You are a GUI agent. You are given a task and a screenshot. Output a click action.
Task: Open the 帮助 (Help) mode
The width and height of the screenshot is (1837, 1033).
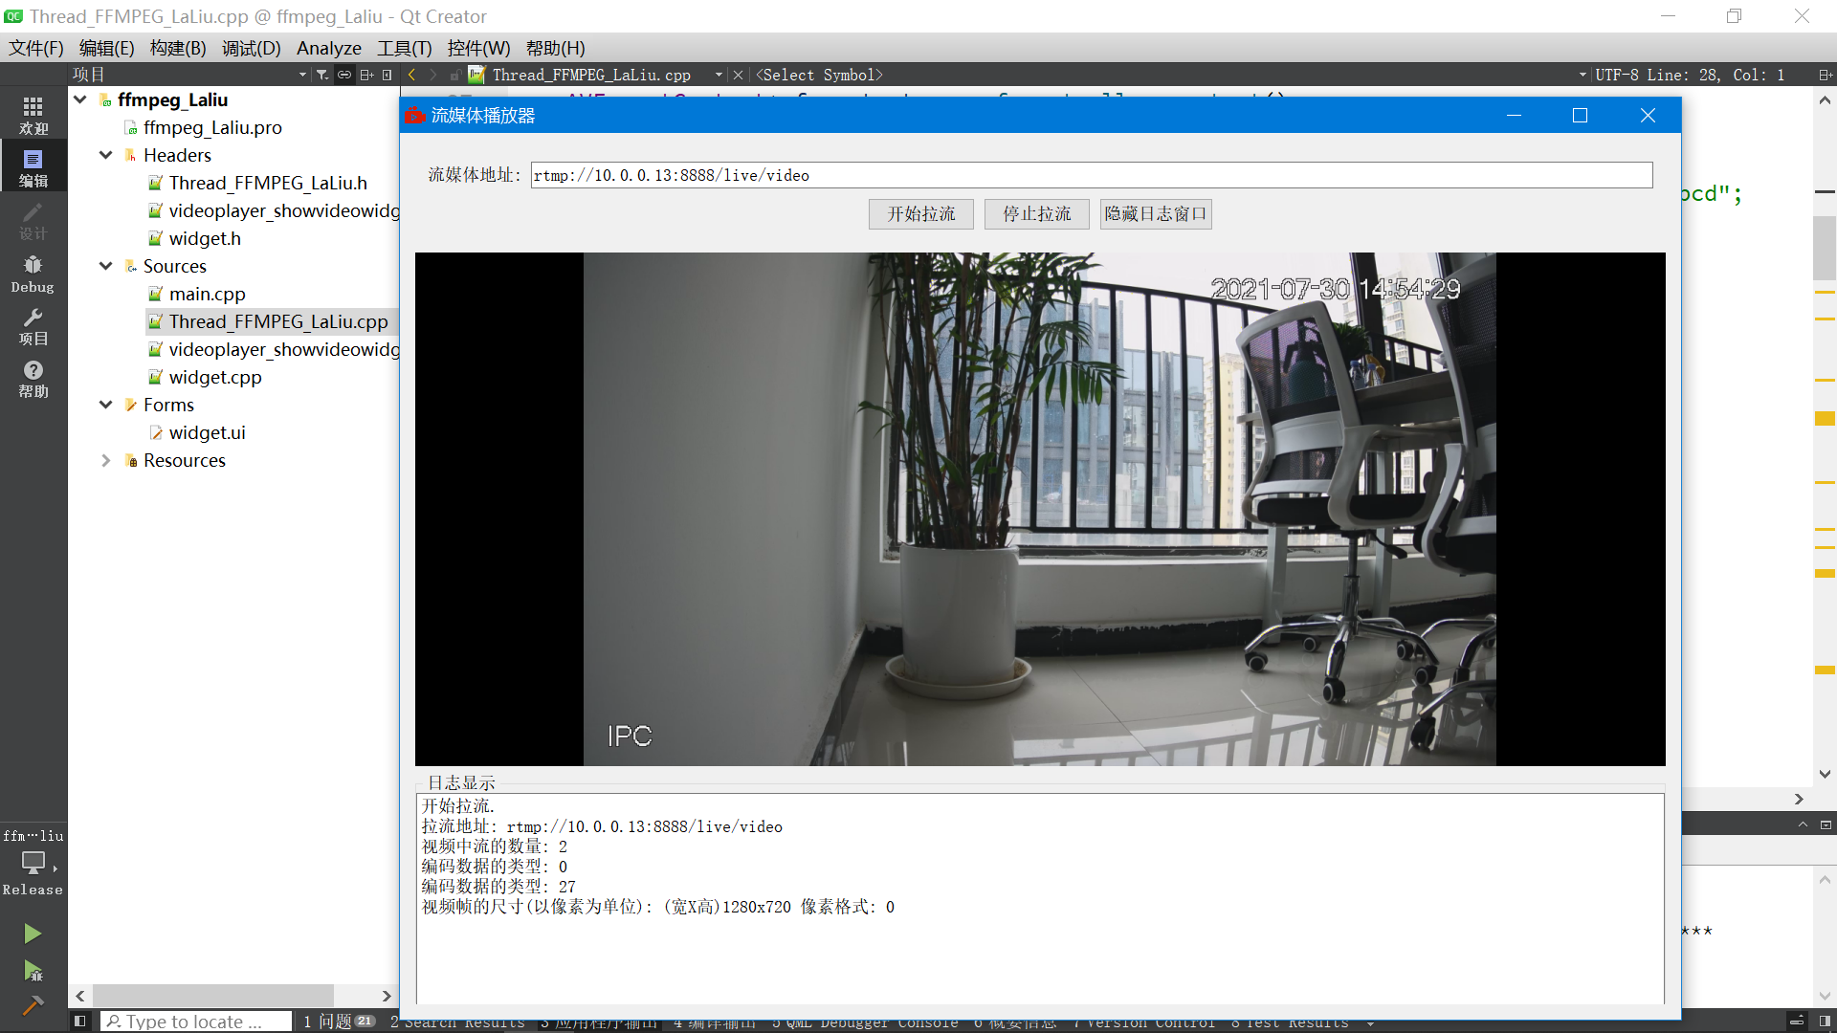coord(32,378)
